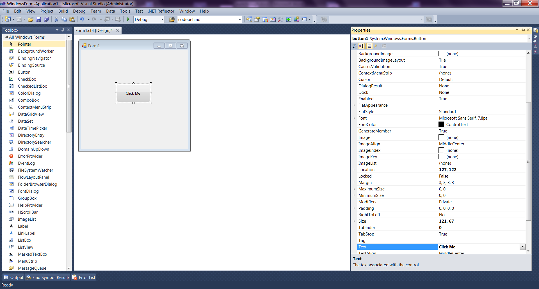This screenshot has width=539, height=289.
Task: Expand the FlatAppearance property node
Action: pos(355,105)
